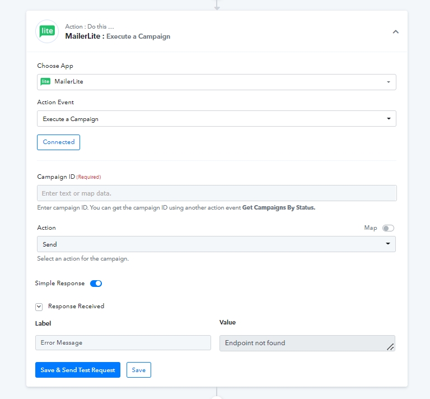430x399 pixels.
Task: Click the header title 'Execute a Campaign'
Action: pyautogui.click(x=138, y=36)
